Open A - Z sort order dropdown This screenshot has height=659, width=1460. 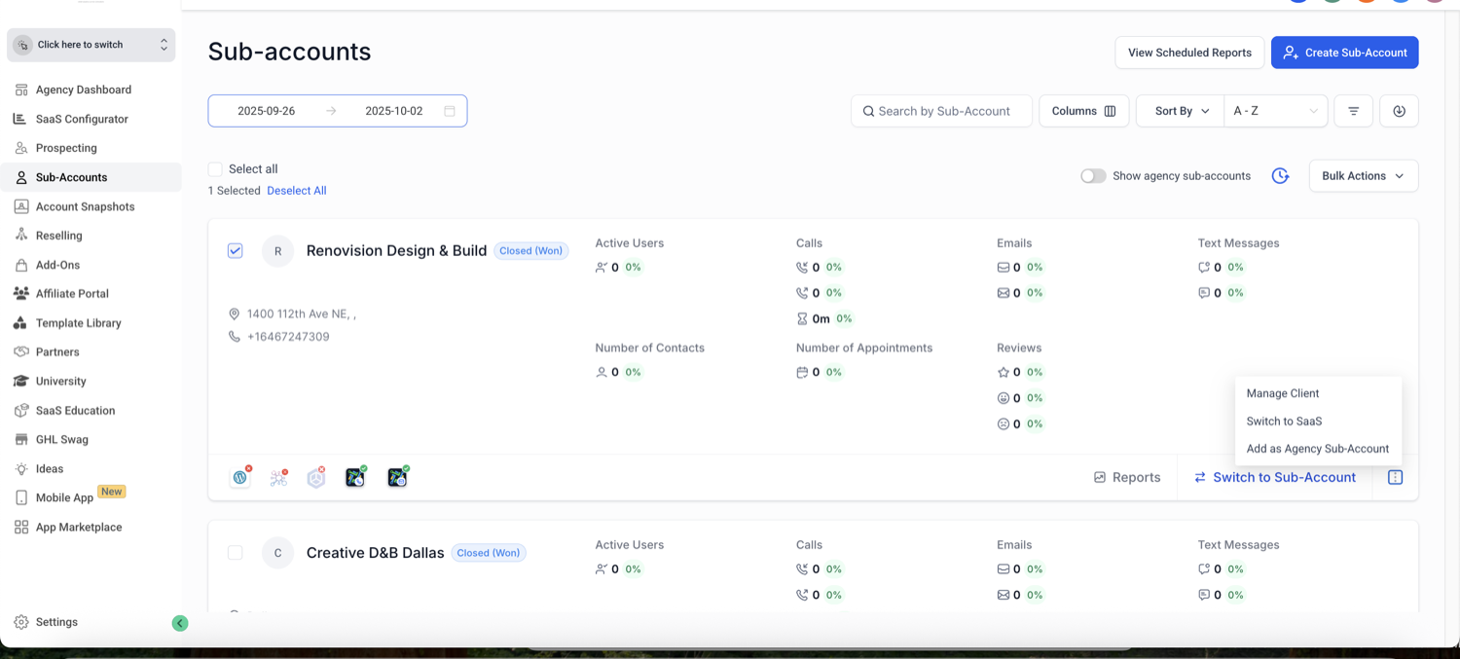[x=1275, y=111]
